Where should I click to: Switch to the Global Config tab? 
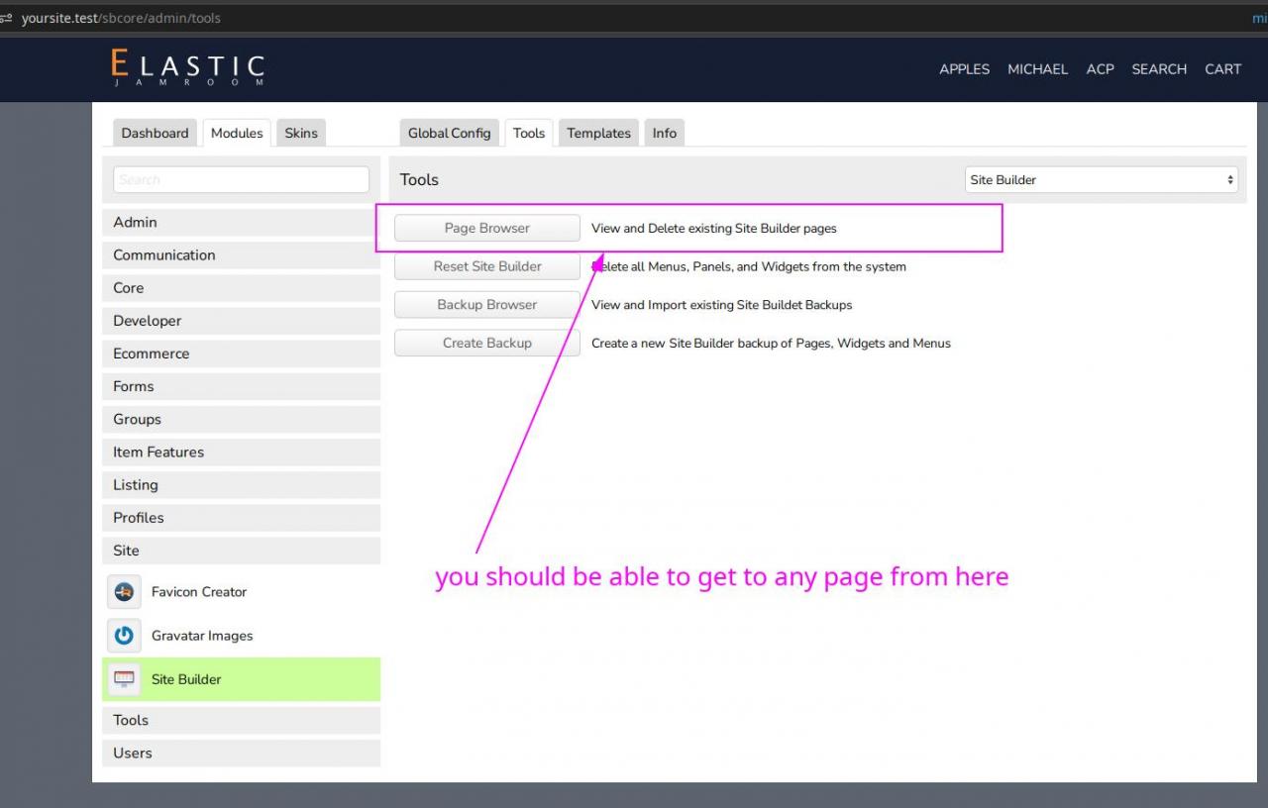(x=449, y=133)
